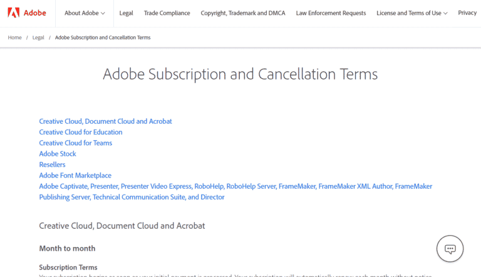This screenshot has width=481, height=277.
Task: Click the Legal breadcrumb link
Action: tap(38, 38)
